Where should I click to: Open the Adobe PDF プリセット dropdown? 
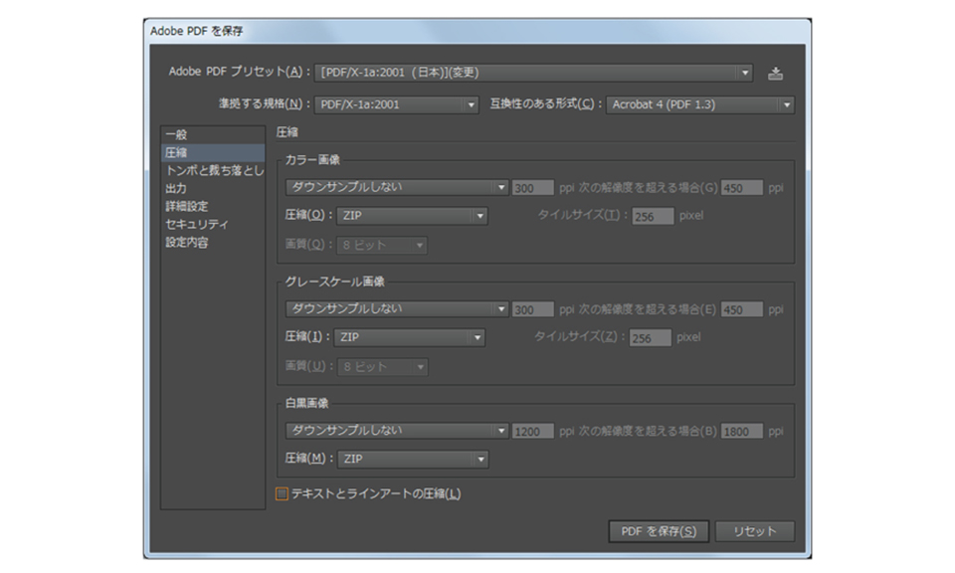tap(533, 73)
